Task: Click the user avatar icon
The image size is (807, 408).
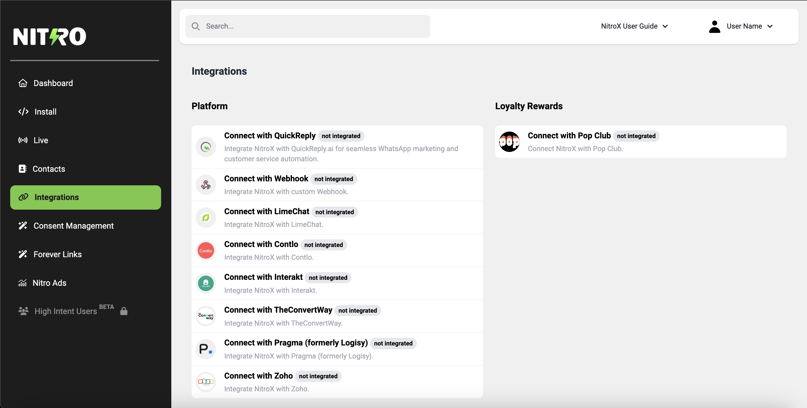Action: 715,27
